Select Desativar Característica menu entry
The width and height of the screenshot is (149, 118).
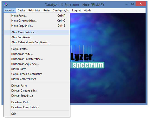[37, 107]
